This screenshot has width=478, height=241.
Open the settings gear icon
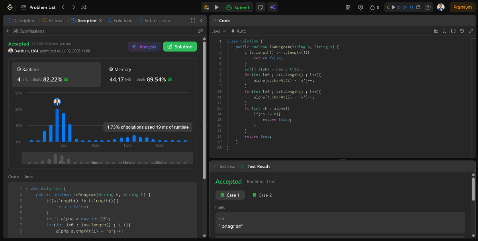click(x=360, y=7)
